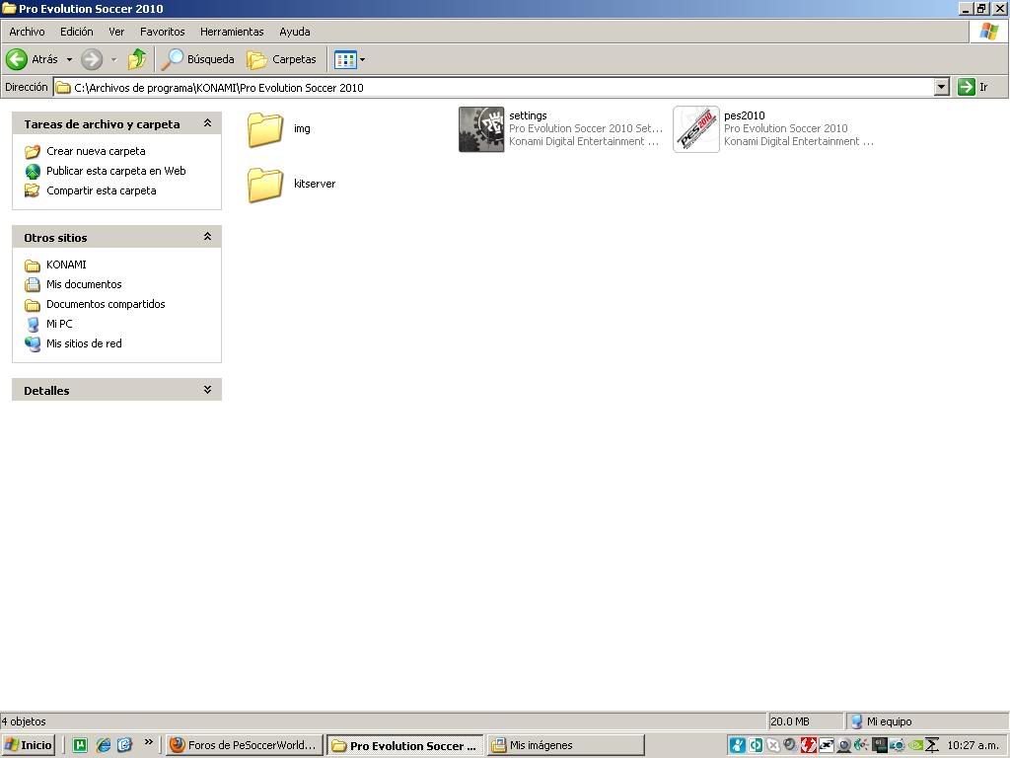Click the first blue system tray icon
Image resolution: width=1010 pixels, height=758 pixels.
737,746
